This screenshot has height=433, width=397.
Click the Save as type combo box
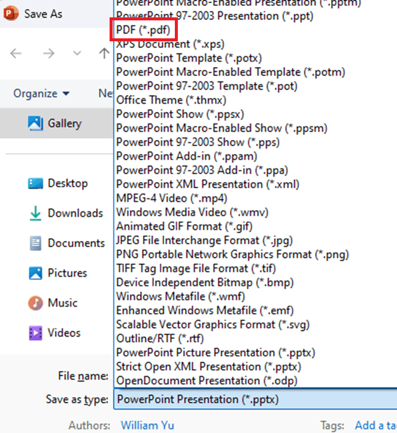(255, 399)
